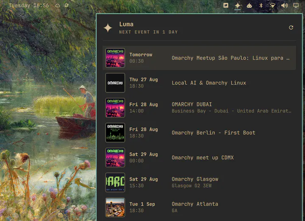Open the Omarchy Atlanta city thumbnail
This screenshot has width=305, height=221.
click(x=115, y=207)
